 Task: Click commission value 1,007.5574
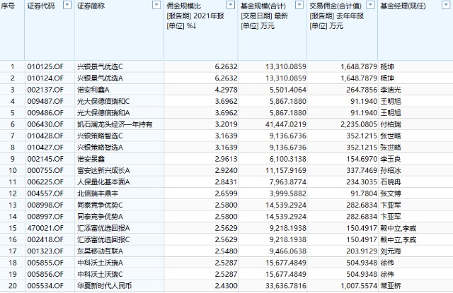point(359,285)
